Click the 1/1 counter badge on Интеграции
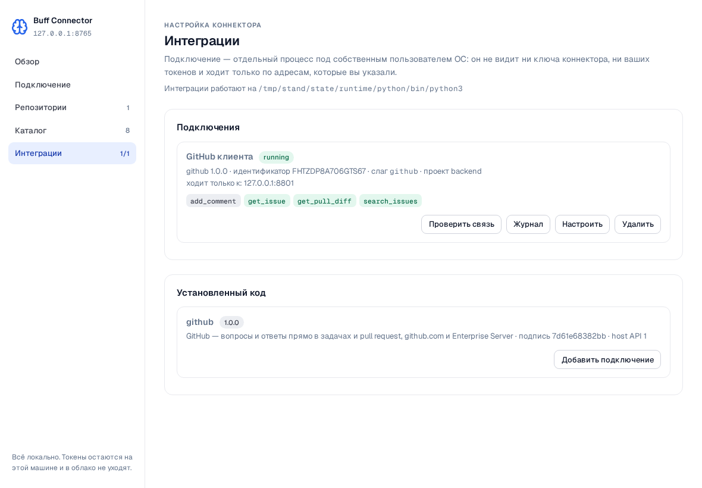 click(124, 154)
